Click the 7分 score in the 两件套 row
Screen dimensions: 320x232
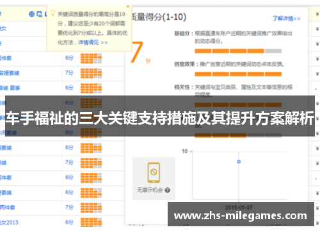(69, 207)
